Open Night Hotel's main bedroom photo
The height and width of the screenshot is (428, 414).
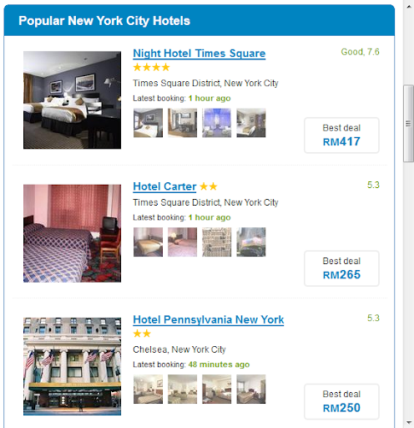coord(72,100)
